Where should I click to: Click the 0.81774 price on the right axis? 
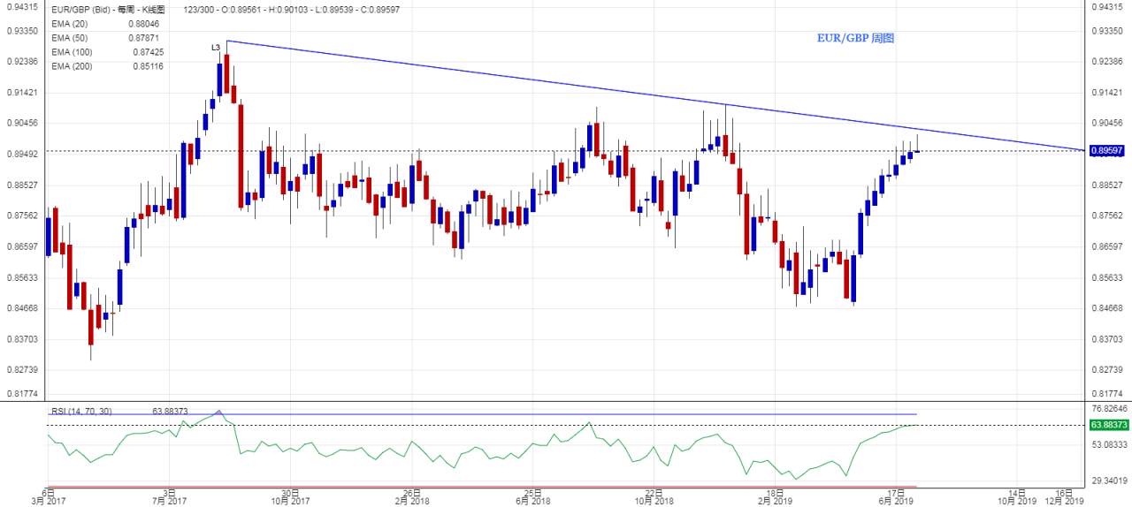(1107, 394)
